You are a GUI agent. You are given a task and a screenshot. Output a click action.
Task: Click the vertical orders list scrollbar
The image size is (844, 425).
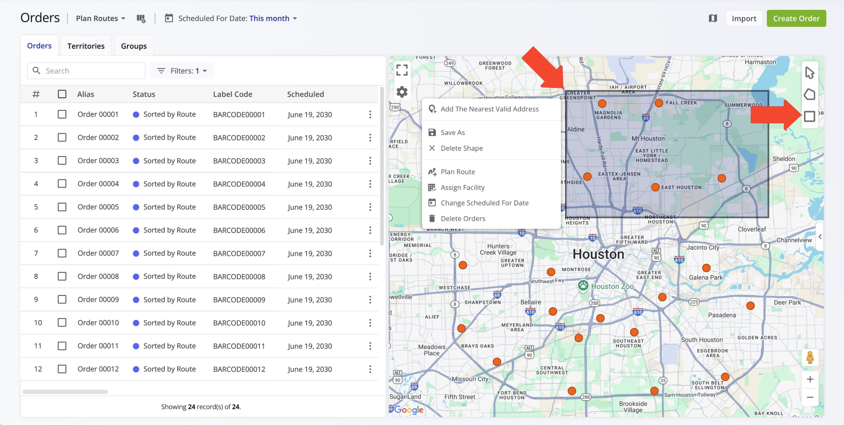[x=382, y=167]
